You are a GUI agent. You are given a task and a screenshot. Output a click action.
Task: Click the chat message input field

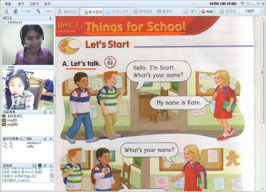[28, 187]
